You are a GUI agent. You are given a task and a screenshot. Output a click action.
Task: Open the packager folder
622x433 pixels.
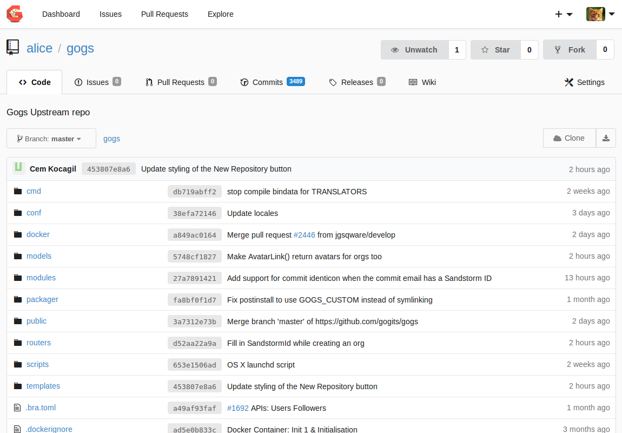point(42,300)
